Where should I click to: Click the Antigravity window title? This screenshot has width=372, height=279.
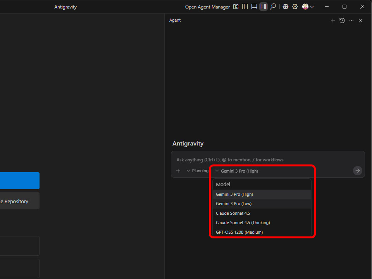pyautogui.click(x=65, y=7)
